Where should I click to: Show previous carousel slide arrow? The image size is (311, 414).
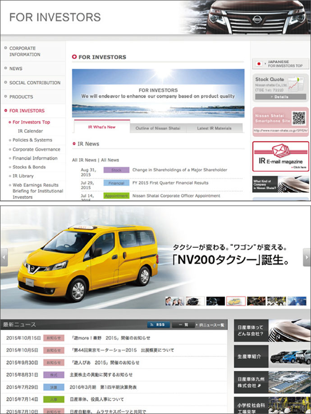(4, 257)
